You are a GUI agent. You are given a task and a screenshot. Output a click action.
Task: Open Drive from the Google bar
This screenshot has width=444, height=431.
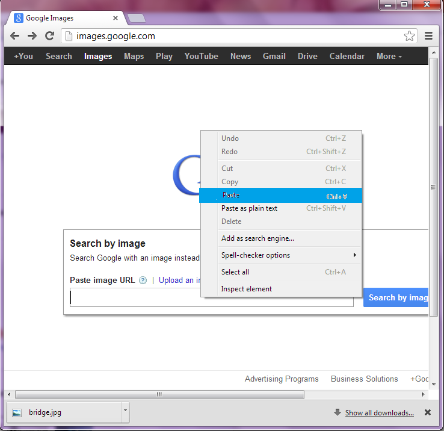(x=307, y=56)
